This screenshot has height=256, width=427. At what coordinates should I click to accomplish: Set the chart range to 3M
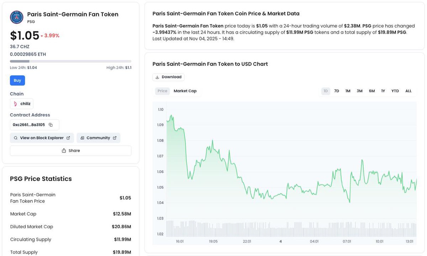click(360, 91)
